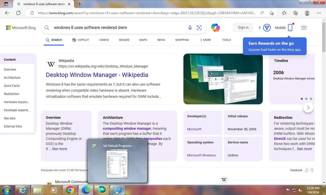The height and width of the screenshot is (195, 326).
Task: Open Bing hamburger menu
Action: [304, 28]
